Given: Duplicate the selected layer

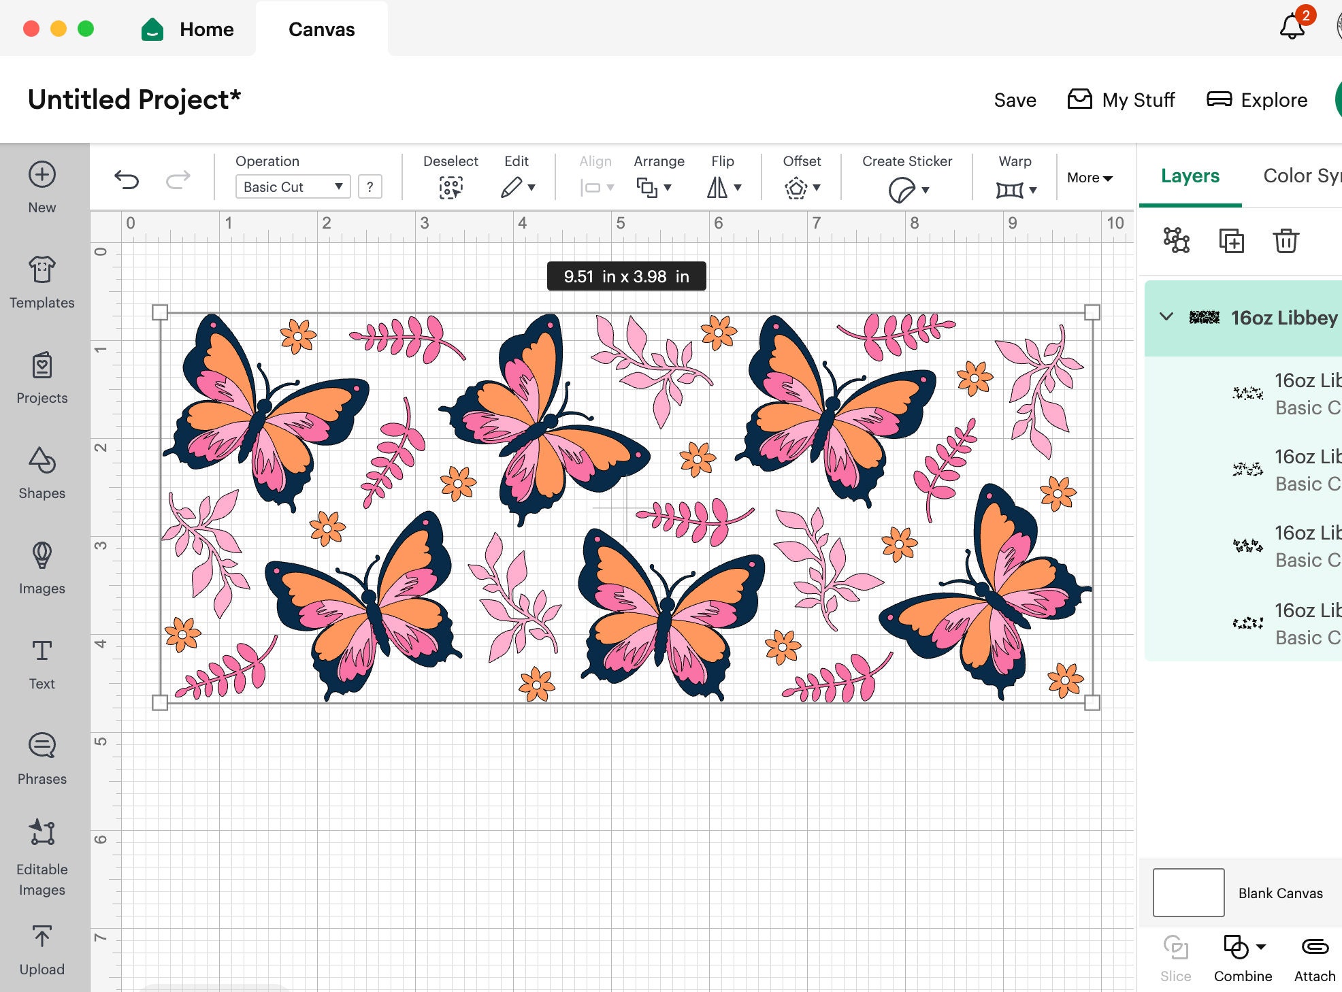Looking at the screenshot, I should point(1231,240).
